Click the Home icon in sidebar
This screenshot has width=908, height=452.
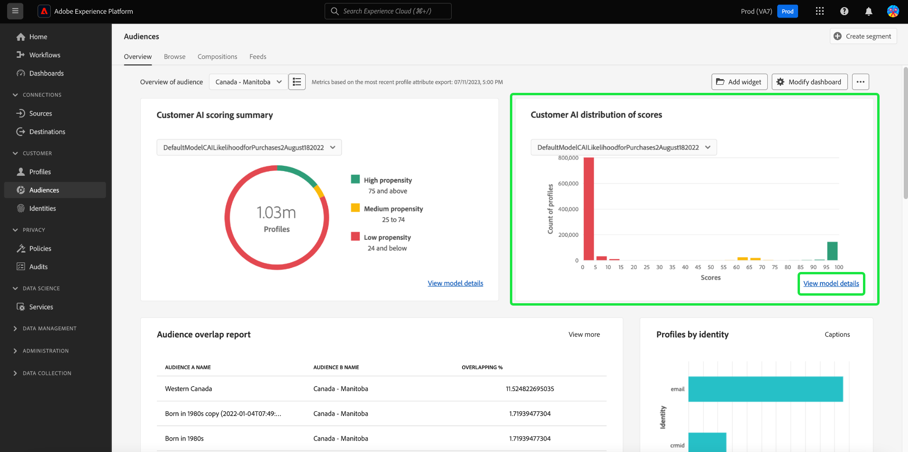pyautogui.click(x=21, y=36)
